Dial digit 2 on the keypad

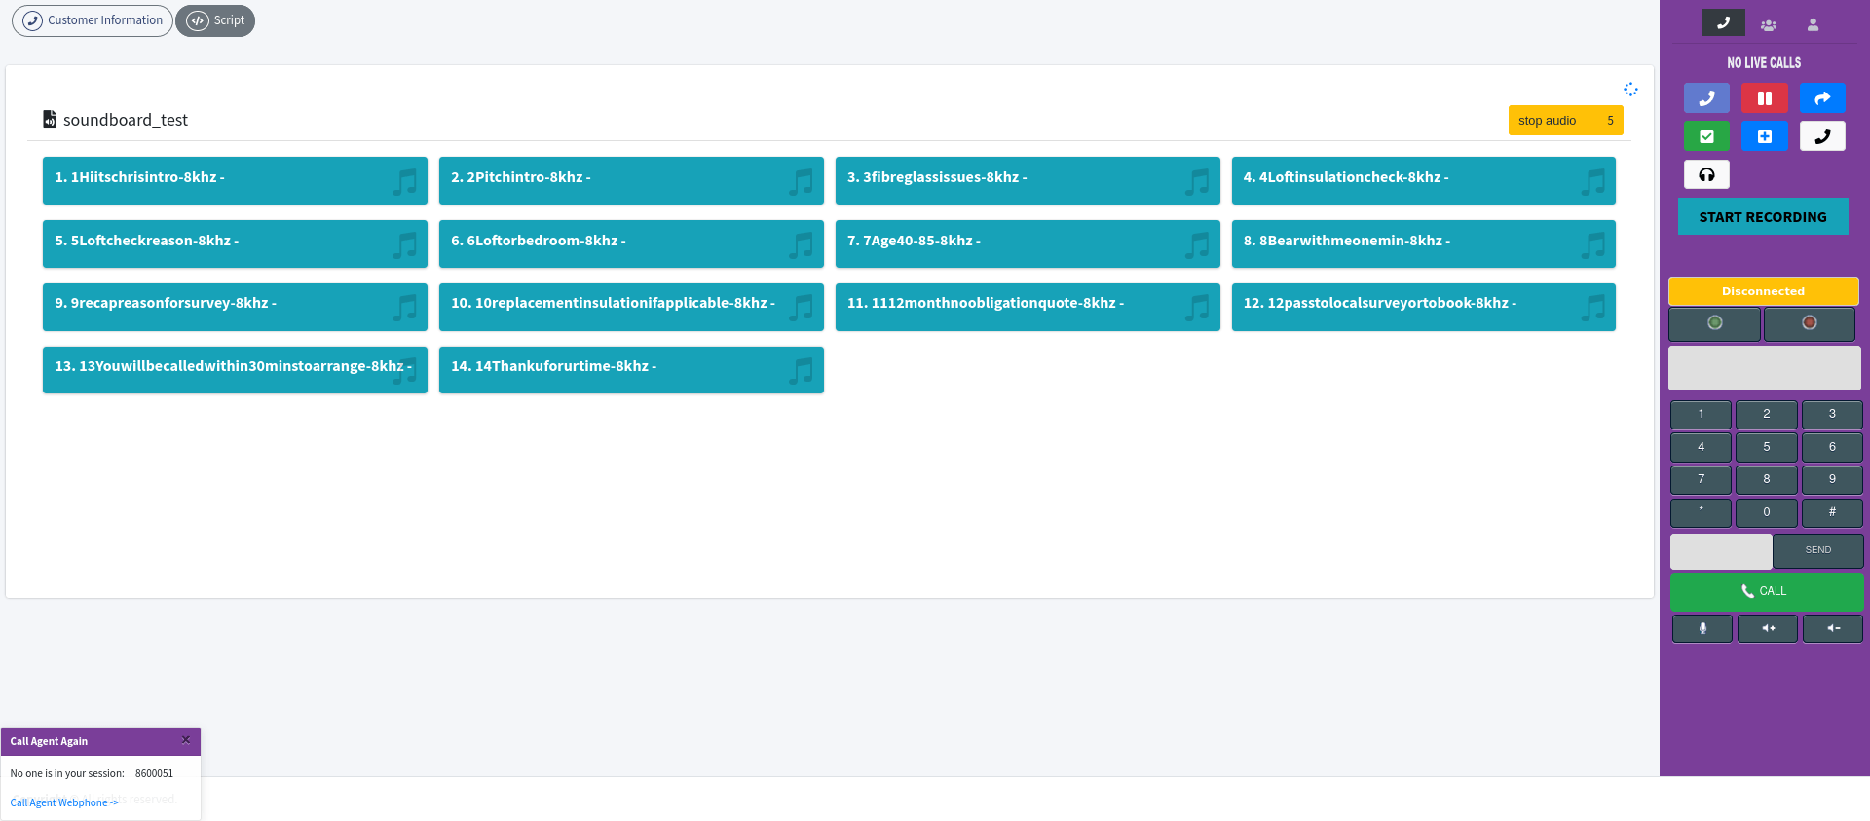coord(1766,415)
